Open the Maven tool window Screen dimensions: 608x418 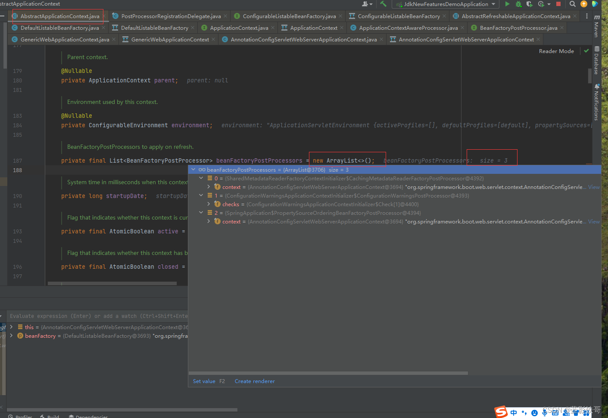(597, 26)
